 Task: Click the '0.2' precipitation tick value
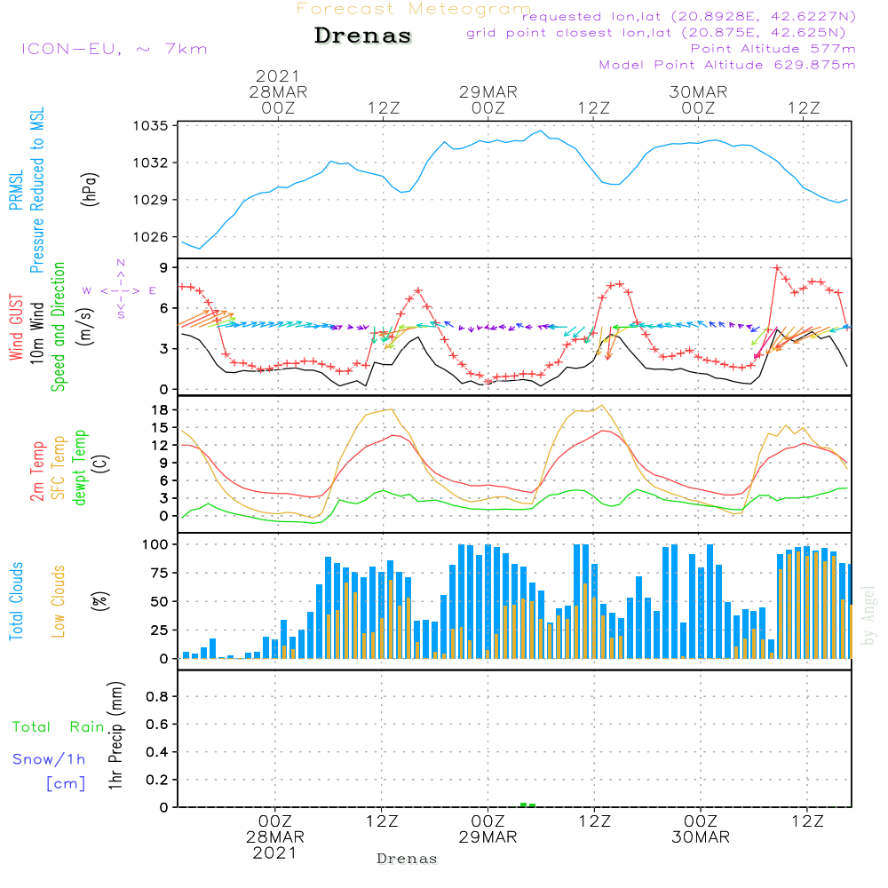pos(157,780)
